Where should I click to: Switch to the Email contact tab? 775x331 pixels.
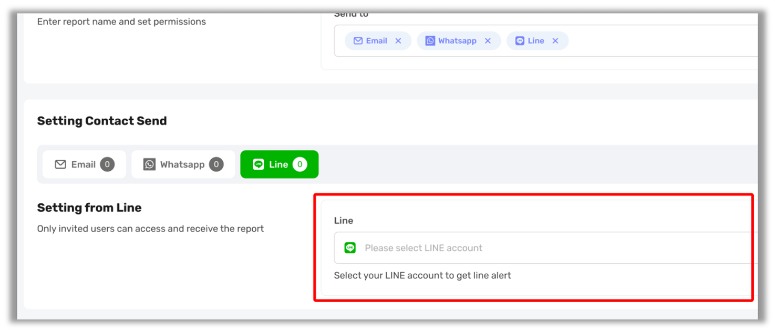click(84, 164)
